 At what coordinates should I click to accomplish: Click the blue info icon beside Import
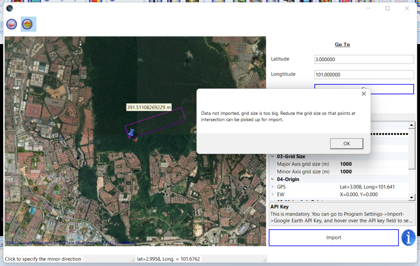408,238
